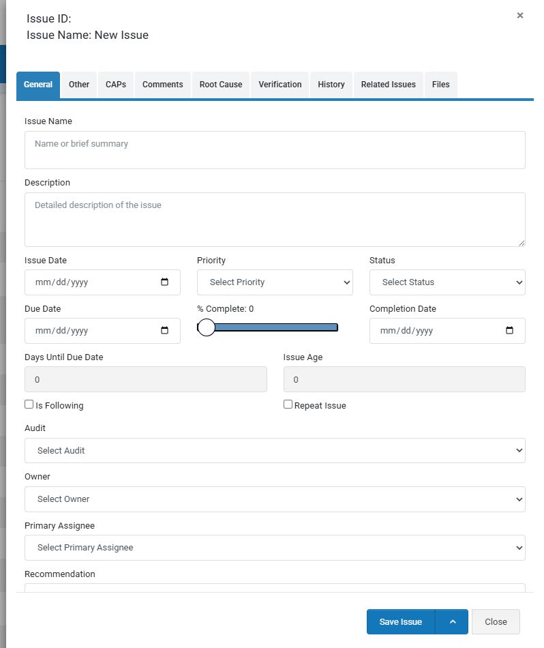Switch to the Verification tab

click(x=280, y=85)
